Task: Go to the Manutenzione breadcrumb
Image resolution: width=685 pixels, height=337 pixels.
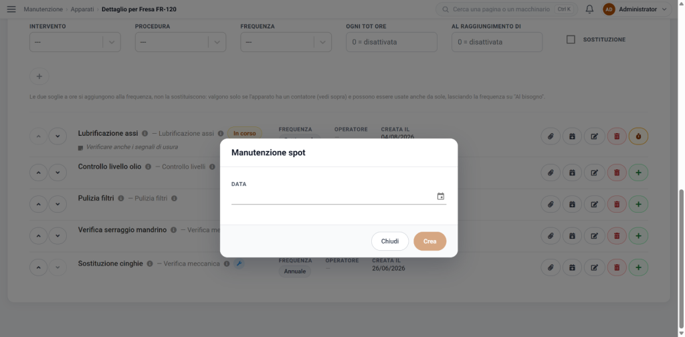Action: 43,9
